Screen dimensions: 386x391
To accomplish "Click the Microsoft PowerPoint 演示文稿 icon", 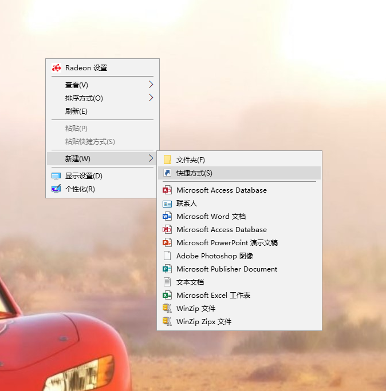I will coord(167,242).
